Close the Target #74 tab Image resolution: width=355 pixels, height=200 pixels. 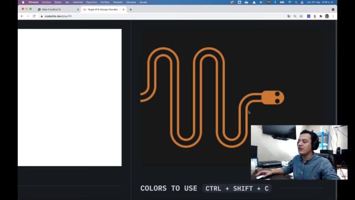coord(123,9)
